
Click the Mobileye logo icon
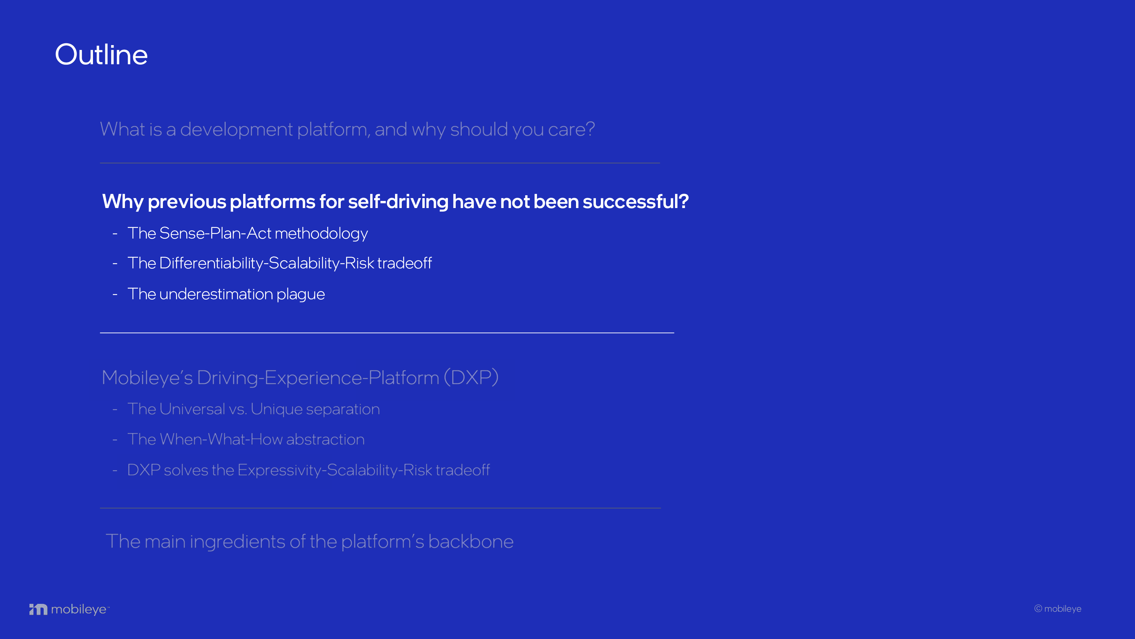(x=38, y=609)
